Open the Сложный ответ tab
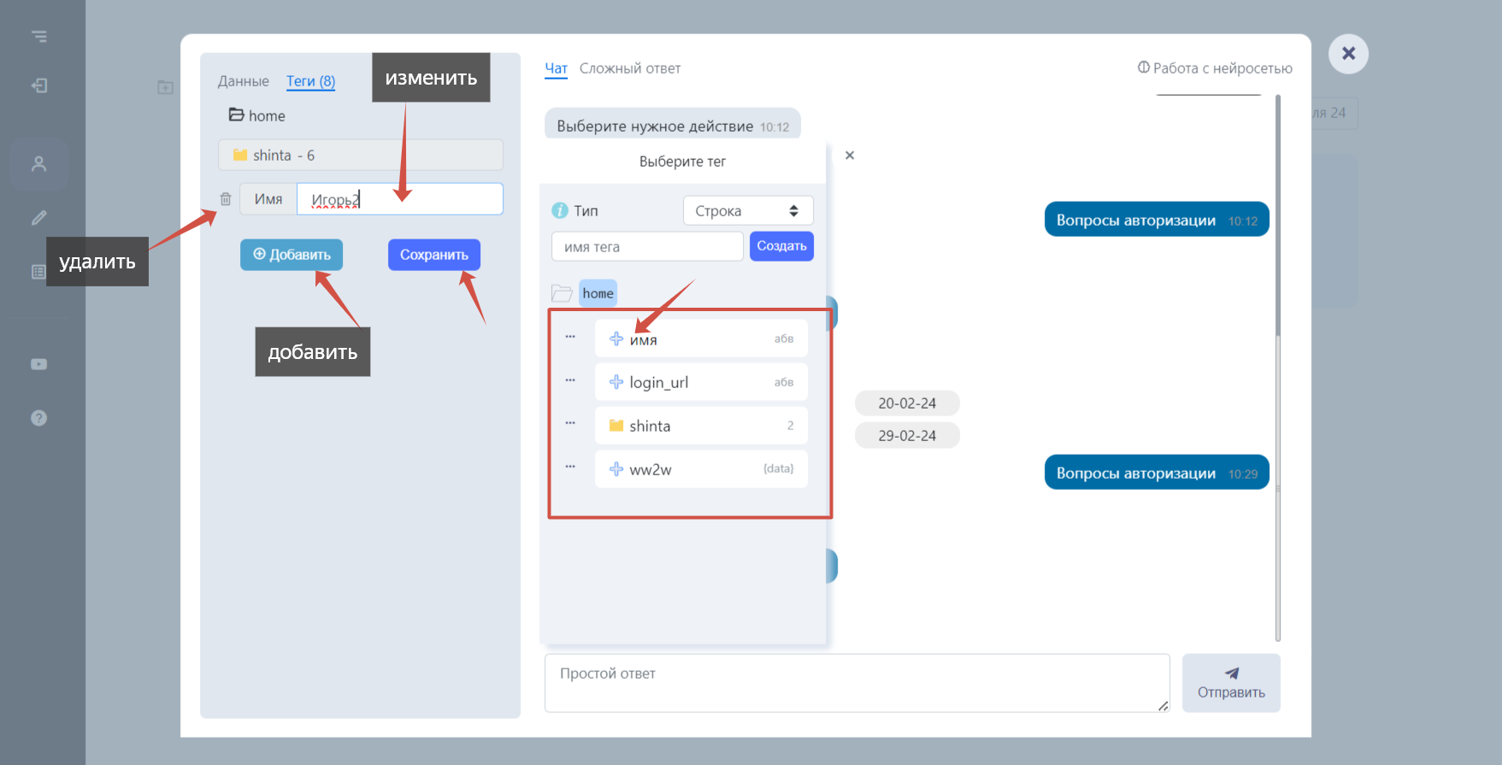This screenshot has height=765, width=1502. [x=630, y=68]
